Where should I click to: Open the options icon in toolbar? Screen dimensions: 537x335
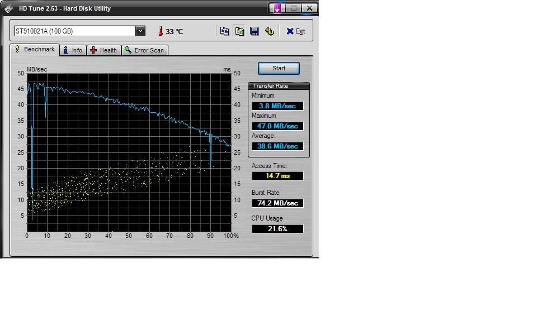(270, 31)
